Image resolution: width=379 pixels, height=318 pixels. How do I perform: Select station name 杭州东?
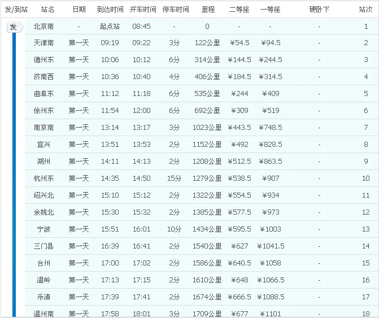coord(43,178)
